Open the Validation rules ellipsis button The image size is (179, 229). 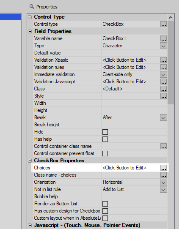[x=163, y=67]
